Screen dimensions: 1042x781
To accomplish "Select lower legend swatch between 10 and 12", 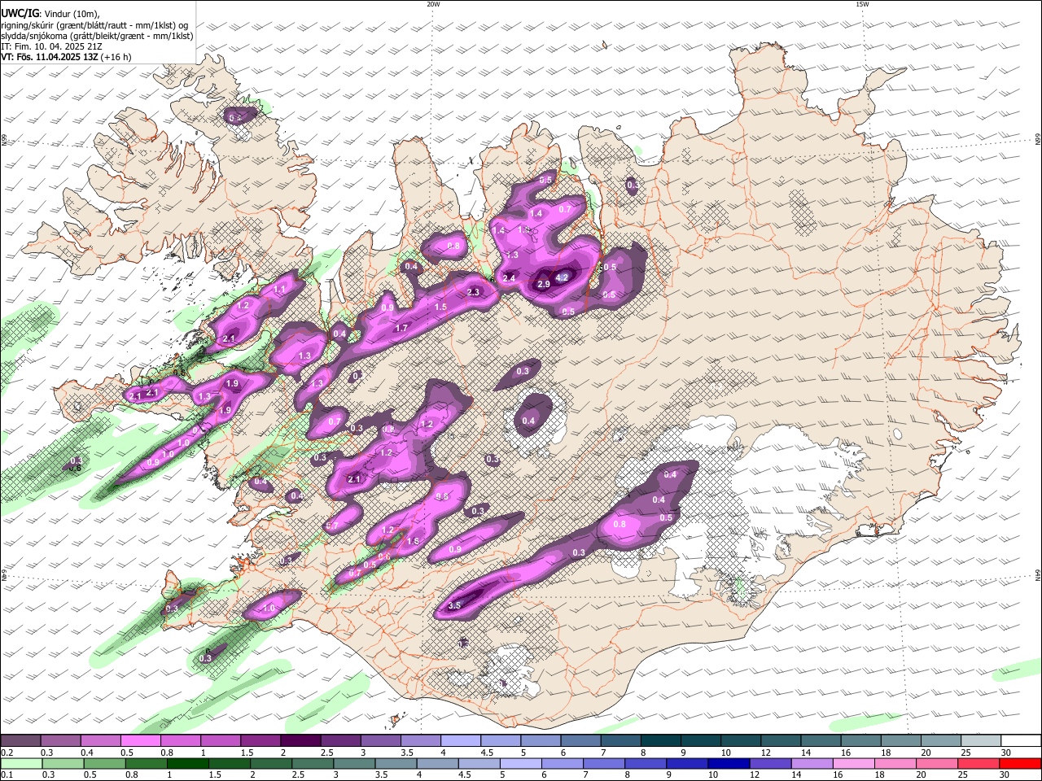I will pyautogui.click(x=729, y=763).
